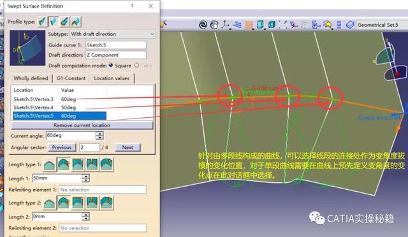
Task: Select Square draft computation mode
Action: pos(111,65)
